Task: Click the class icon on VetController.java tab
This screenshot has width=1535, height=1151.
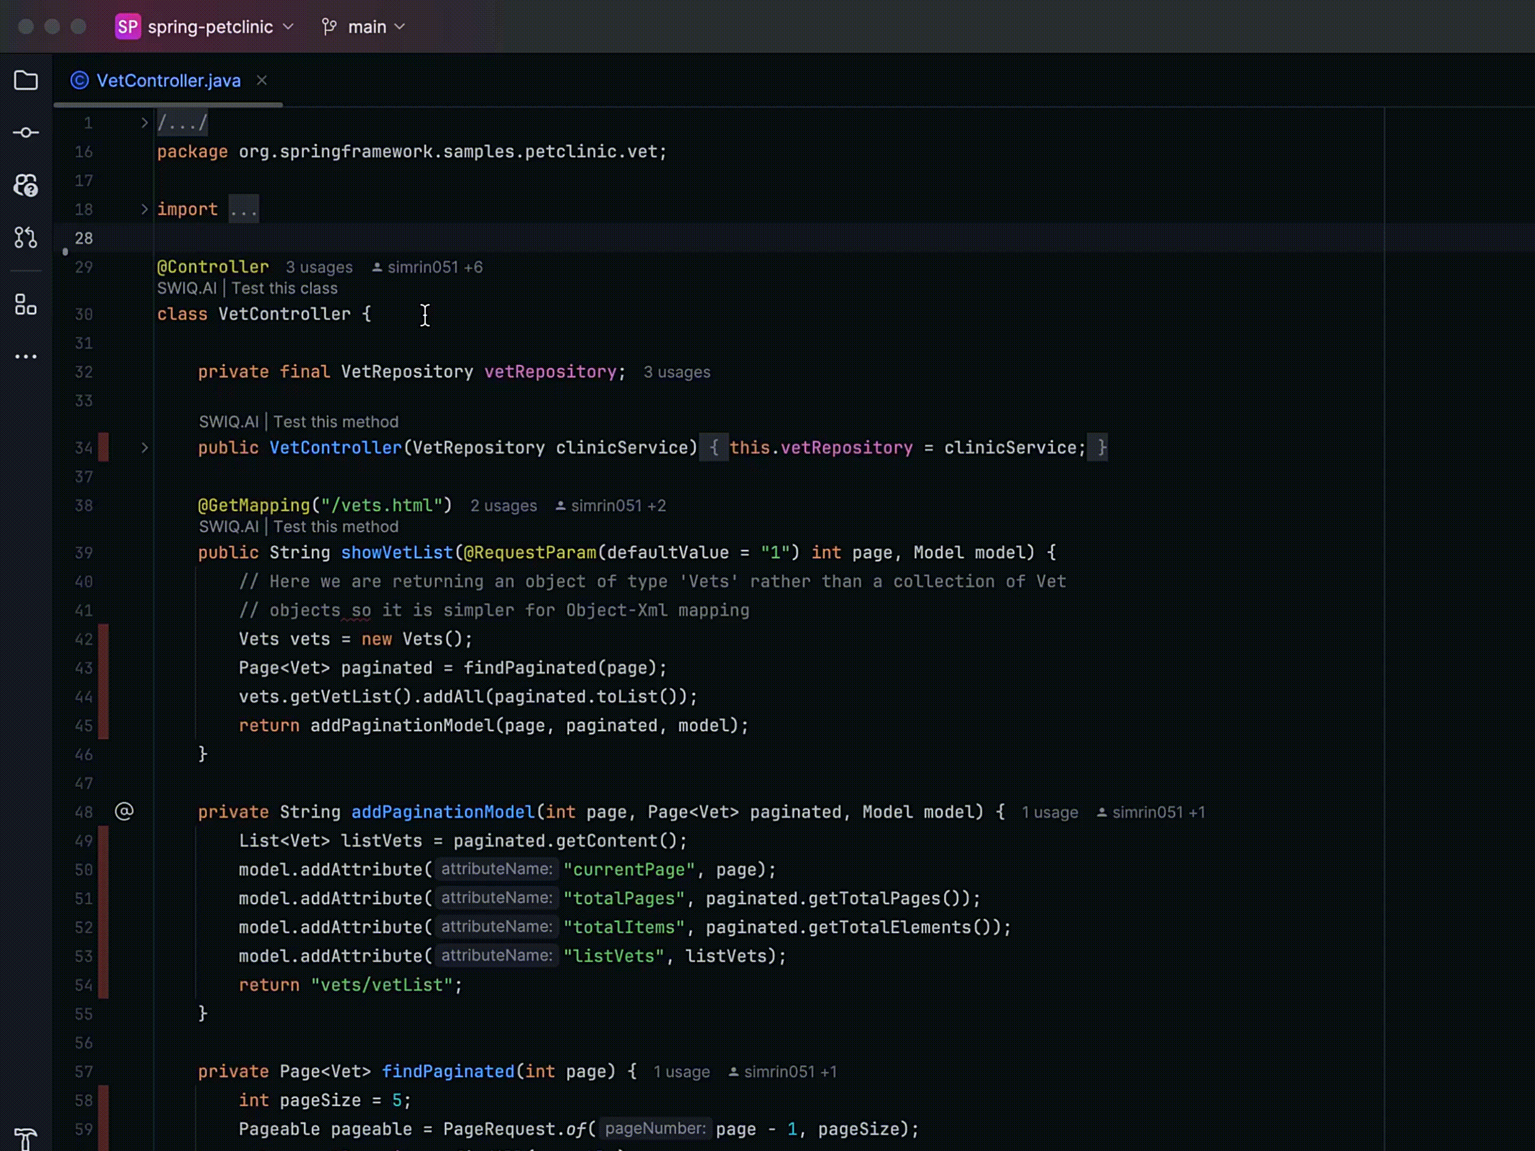Action: click(80, 80)
